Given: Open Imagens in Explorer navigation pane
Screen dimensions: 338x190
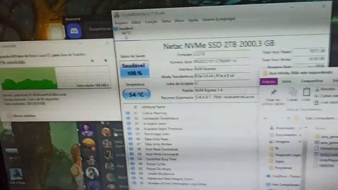Looking at the screenshot, I should [279, 142].
